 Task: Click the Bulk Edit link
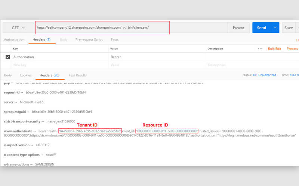[x=274, y=49]
